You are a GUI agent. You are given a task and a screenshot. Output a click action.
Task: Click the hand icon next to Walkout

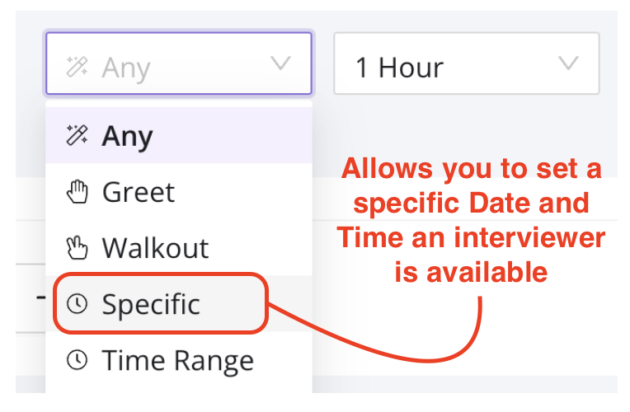[77, 248]
